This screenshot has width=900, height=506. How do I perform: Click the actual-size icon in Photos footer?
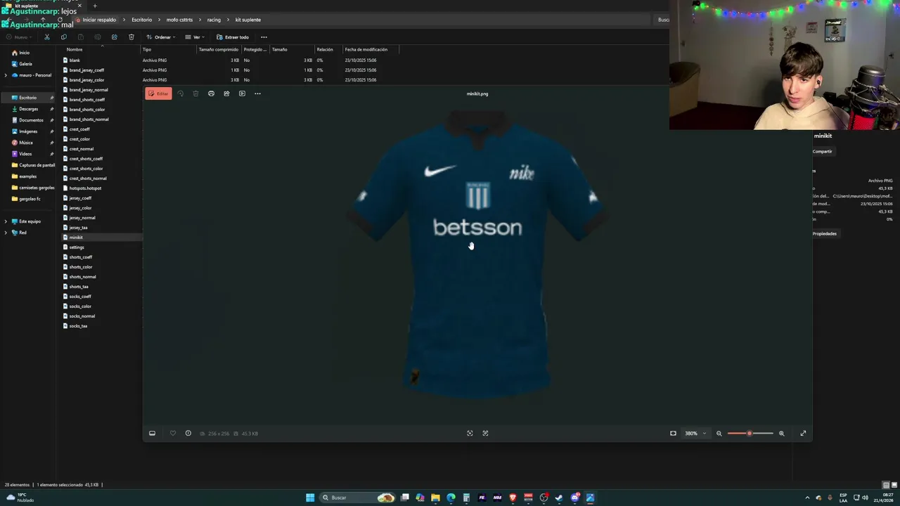485,433
